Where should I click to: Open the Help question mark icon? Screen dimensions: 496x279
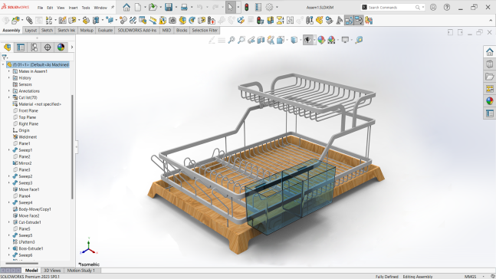point(447,7)
